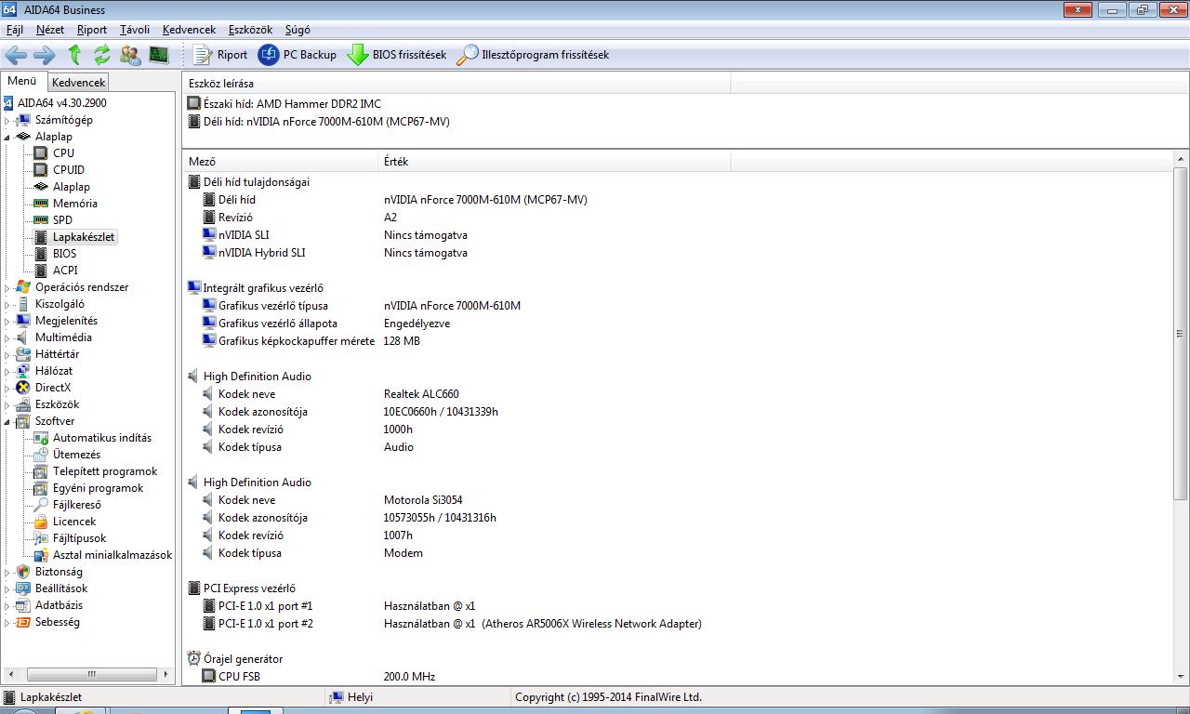Viewport: 1190px width, 714px height.
Task: Select Lapkakészlet tree item
Action: [x=84, y=237]
